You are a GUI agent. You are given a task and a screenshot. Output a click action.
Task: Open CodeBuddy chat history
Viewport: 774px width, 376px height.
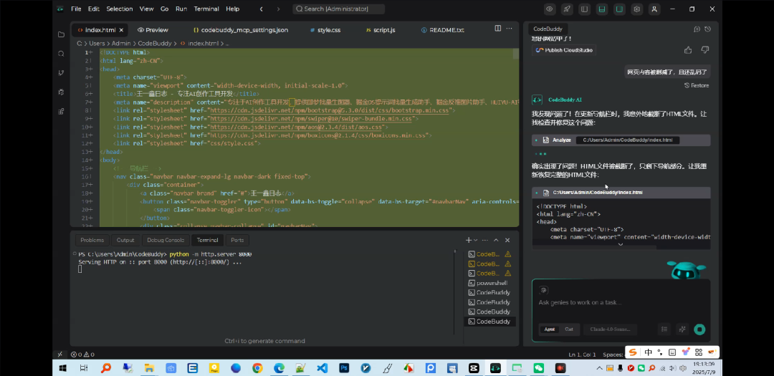708,29
